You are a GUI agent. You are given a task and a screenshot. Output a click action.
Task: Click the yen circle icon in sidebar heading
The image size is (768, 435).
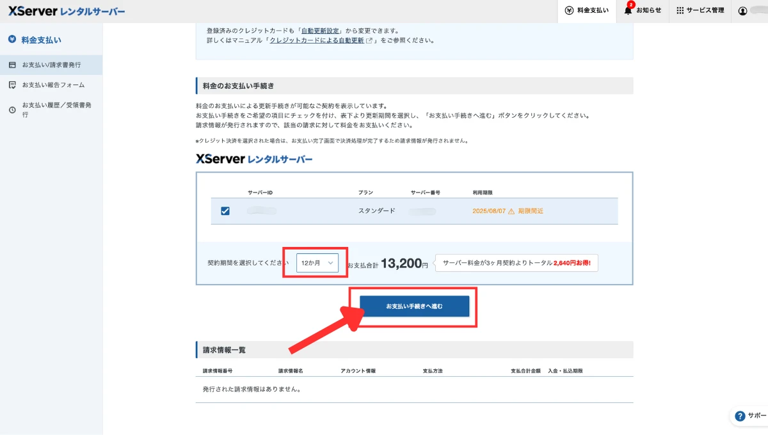12,40
